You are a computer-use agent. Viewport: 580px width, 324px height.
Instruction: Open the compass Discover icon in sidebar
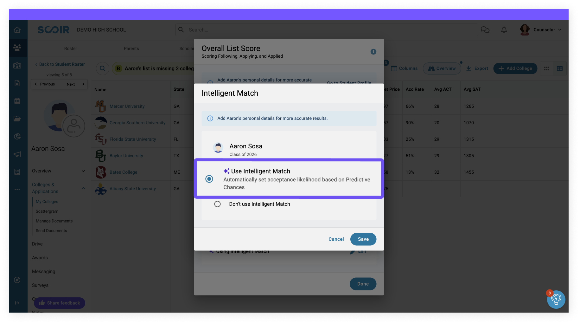tap(17, 280)
